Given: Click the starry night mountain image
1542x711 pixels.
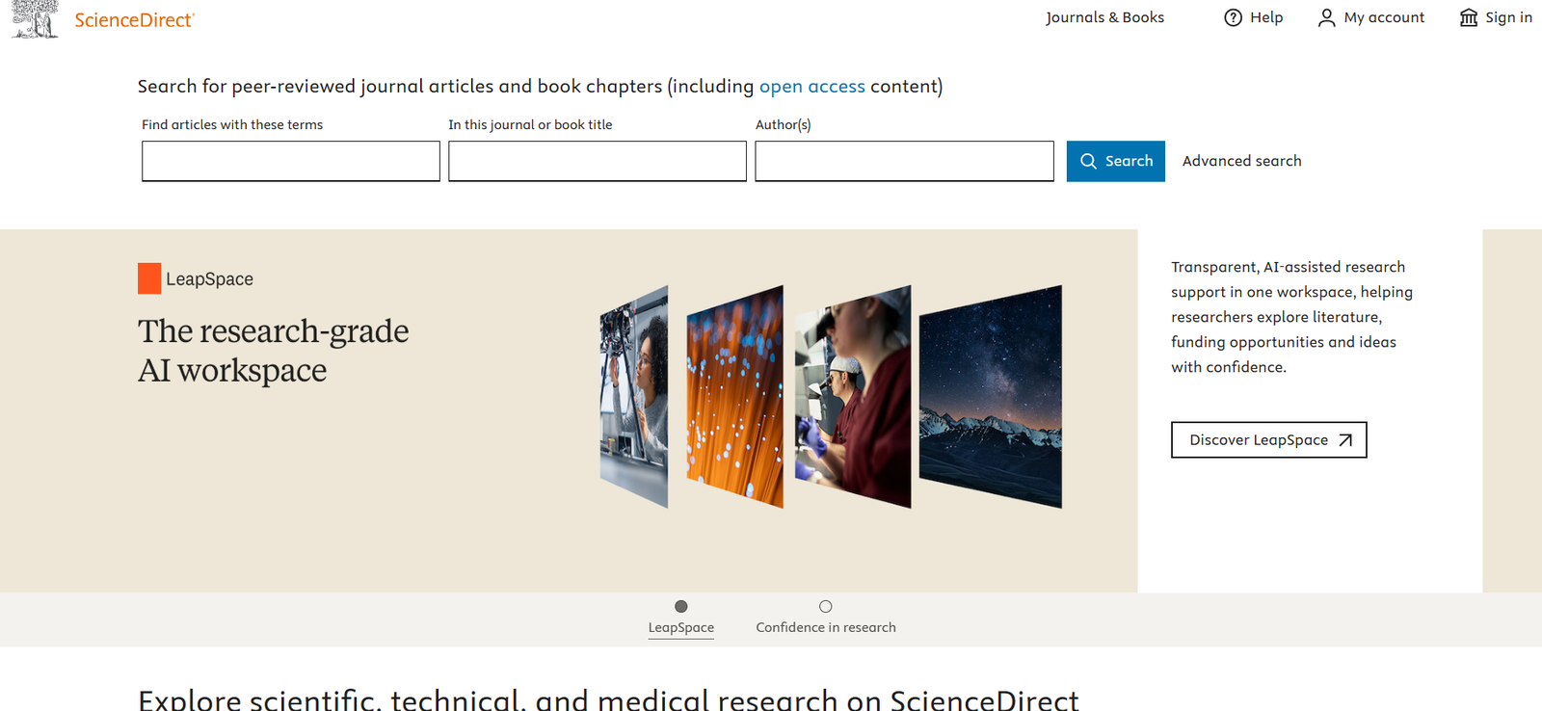Looking at the screenshot, I should [x=990, y=395].
